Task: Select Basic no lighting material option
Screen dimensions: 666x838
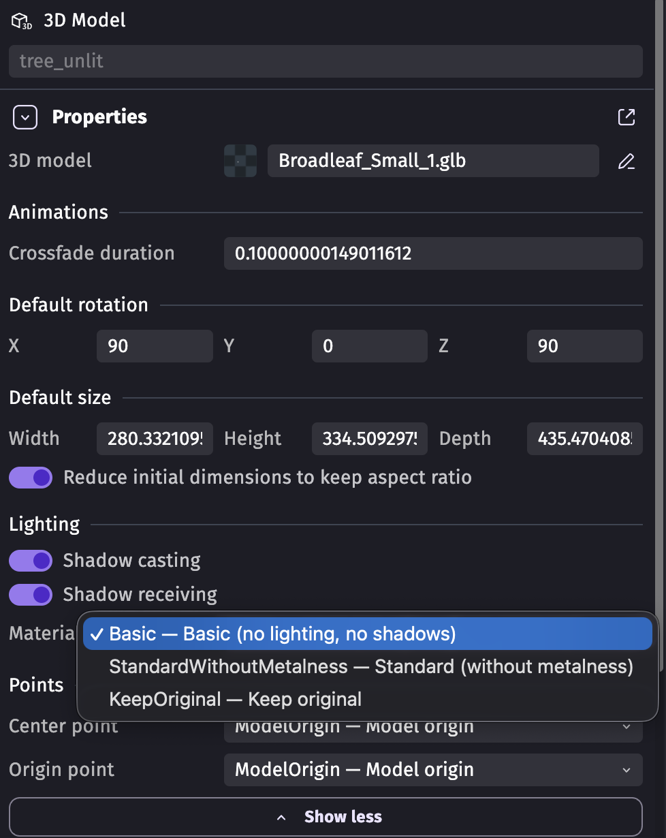Action: pos(368,634)
